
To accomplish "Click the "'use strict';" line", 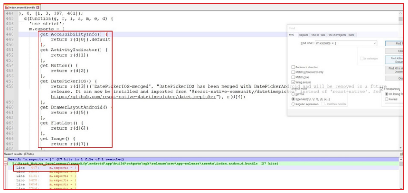I will (x=47, y=24).
